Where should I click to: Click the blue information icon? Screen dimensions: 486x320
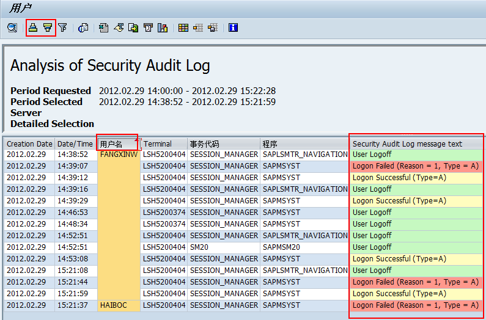pyautogui.click(x=233, y=27)
